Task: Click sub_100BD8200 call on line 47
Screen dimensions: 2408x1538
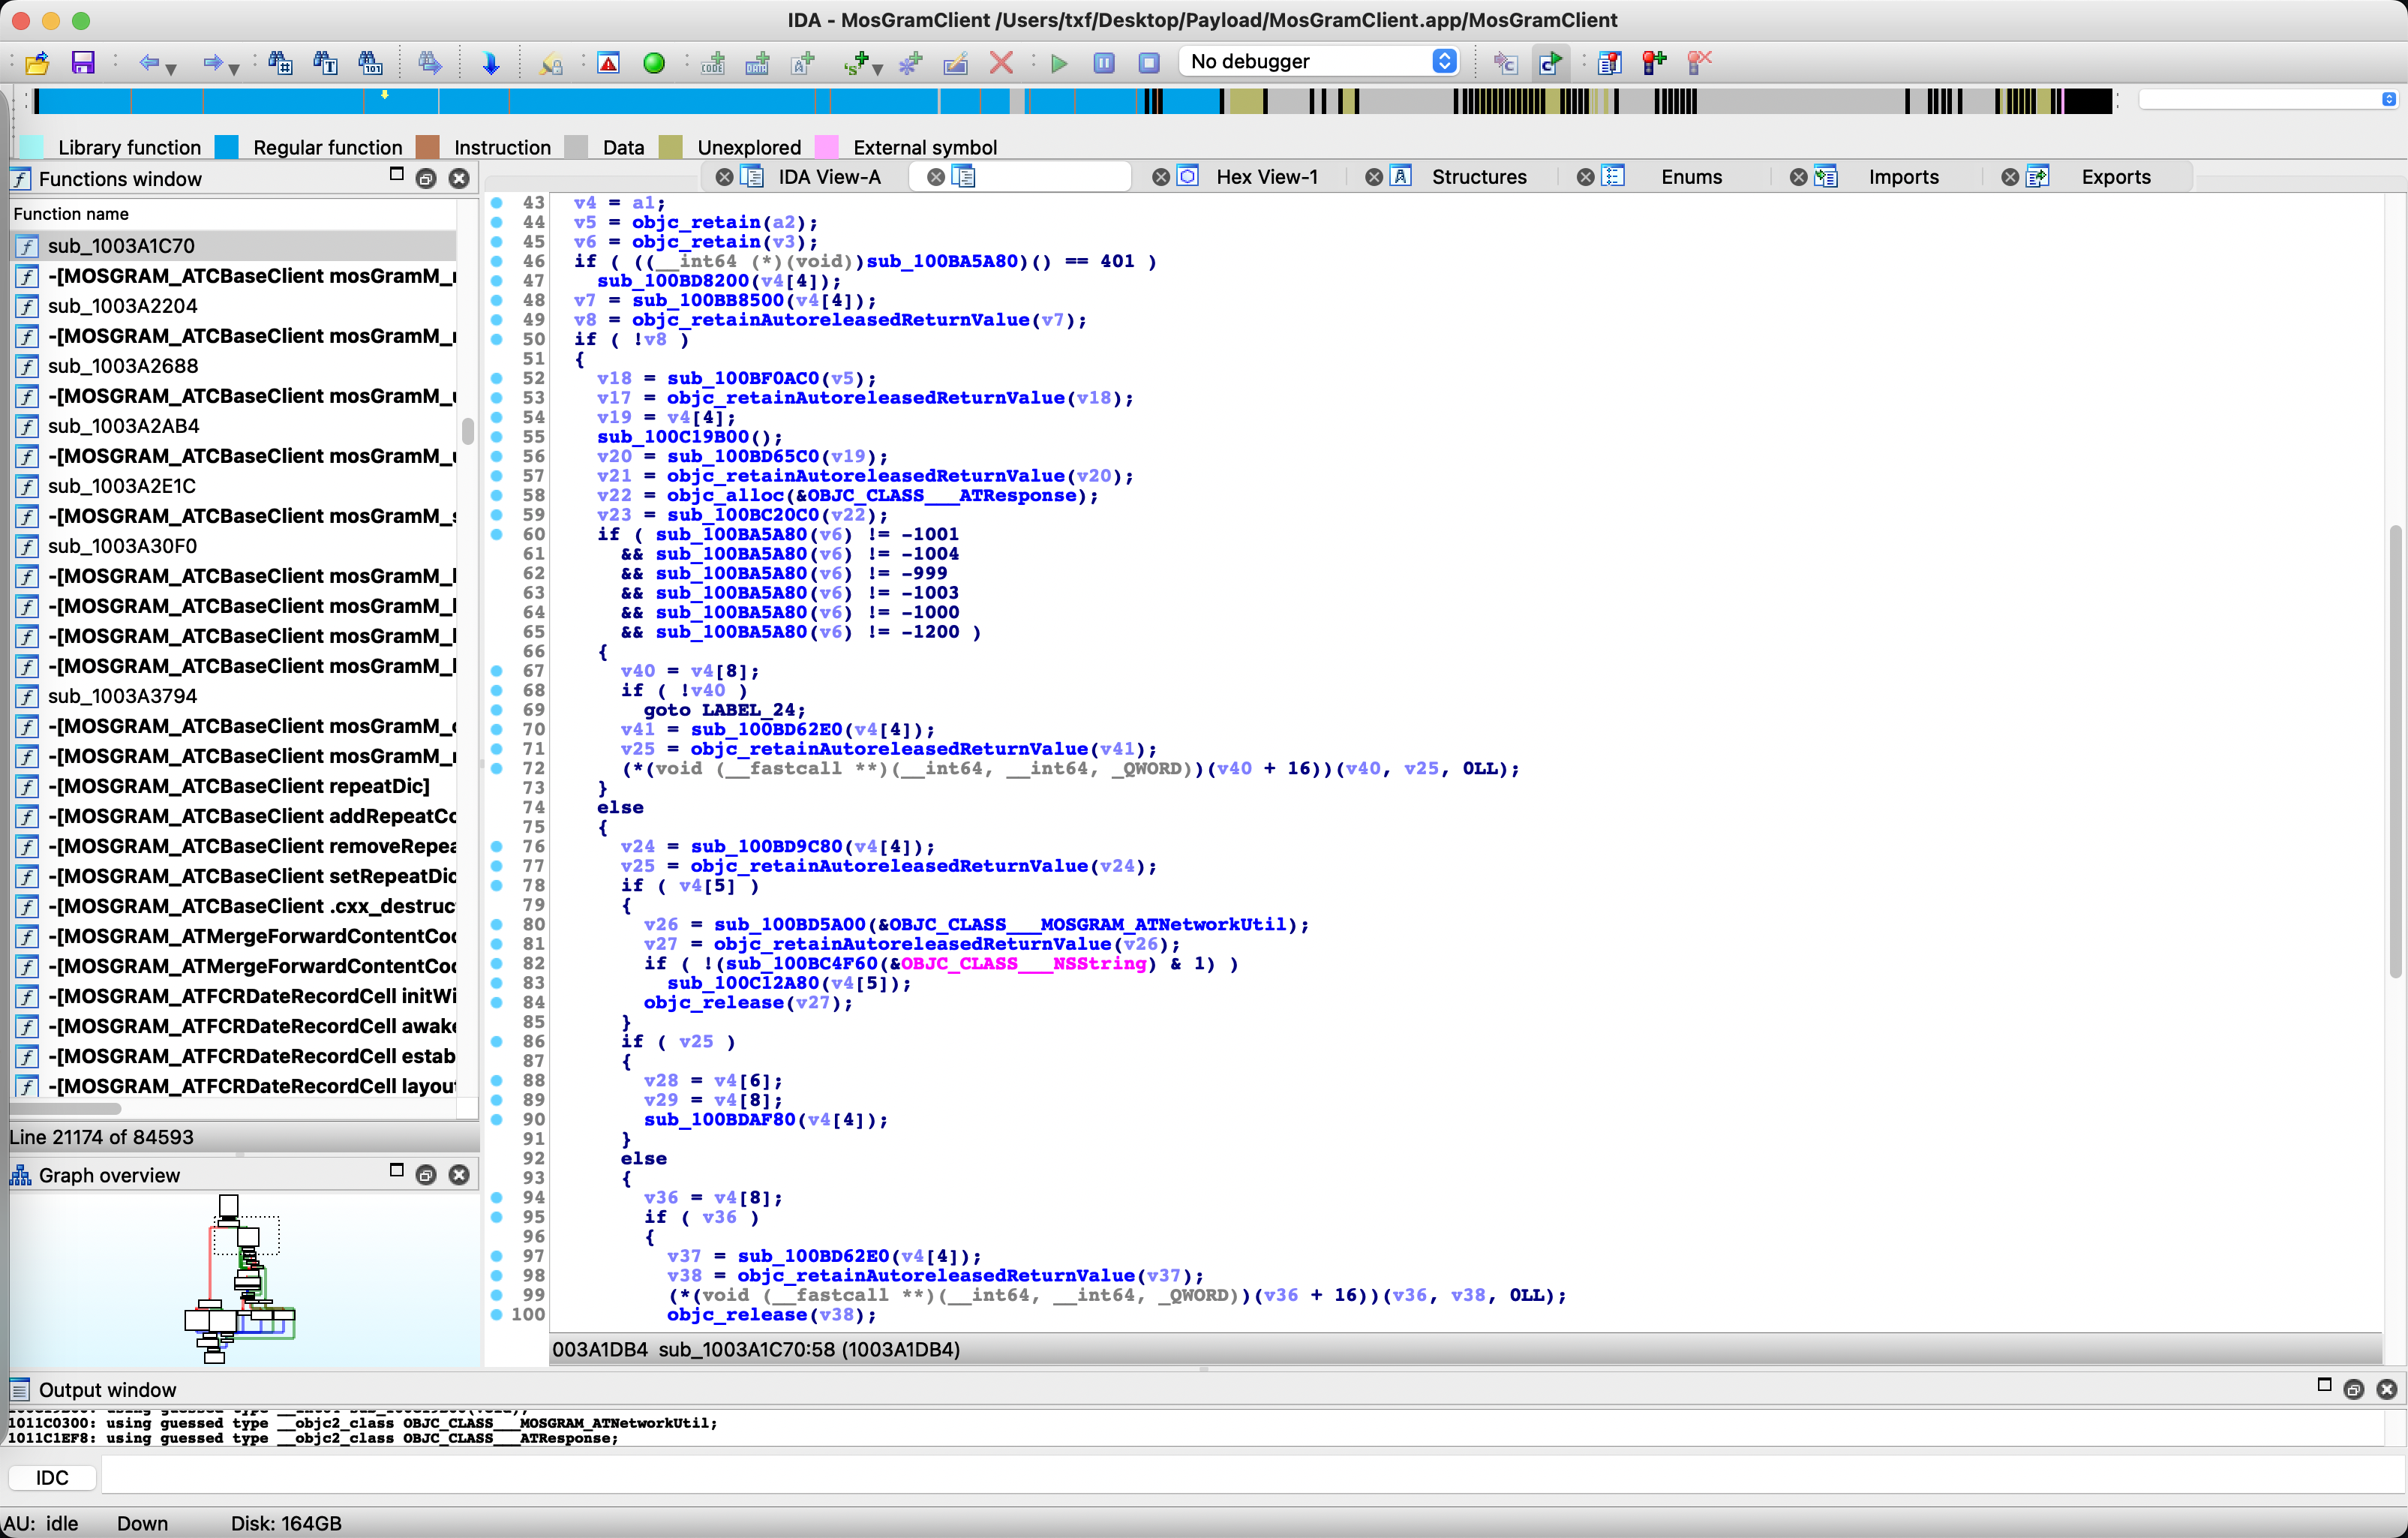Action: (x=673, y=281)
